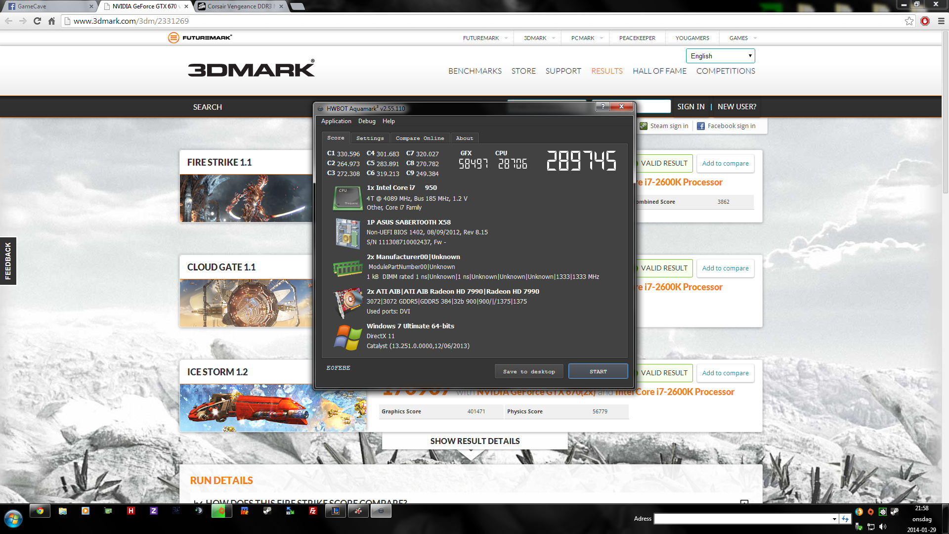
Task: Open the Help menu in Aquamark
Action: pos(388,121)
